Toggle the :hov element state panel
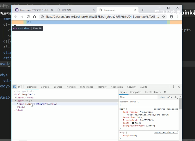This screenshot has width=195, height=141. pos(162,97)
